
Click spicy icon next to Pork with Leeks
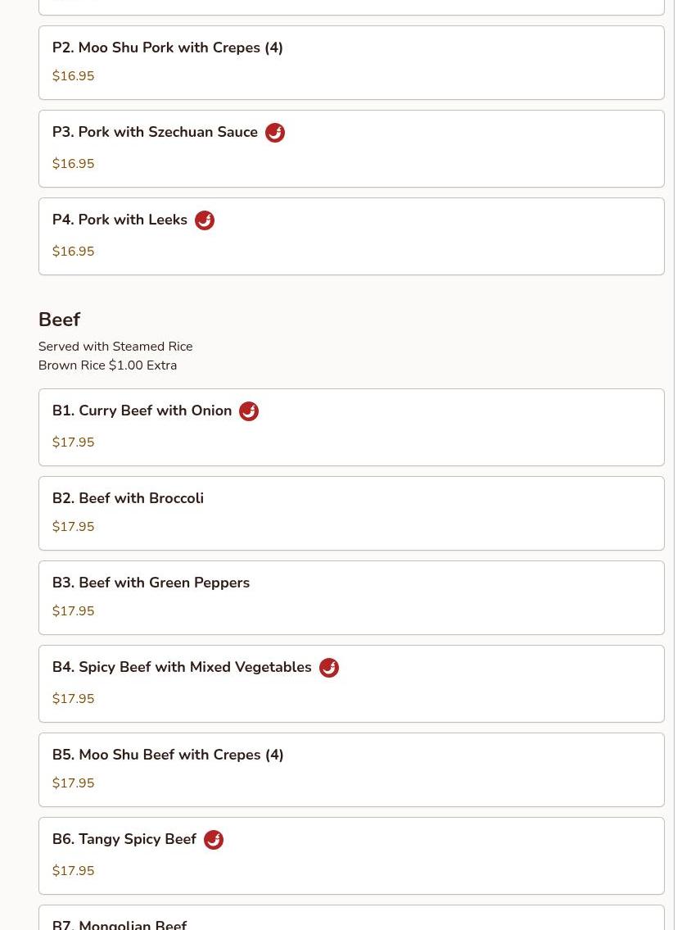205,220
